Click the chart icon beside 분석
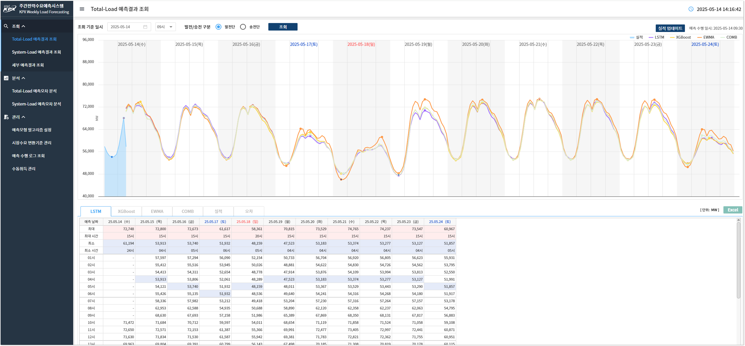 coord(6,78)
